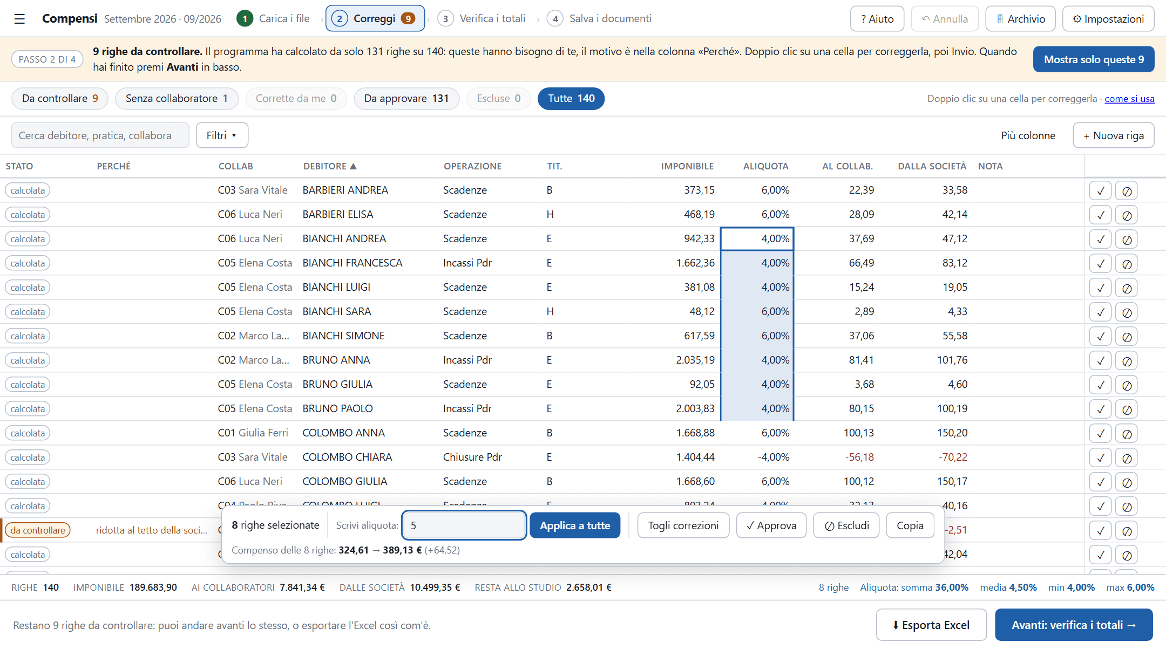This screenshot has height=649, width=1166.
Task: Filter by 'Corrette da me 0' chip
Action: click(x=296, y=99)
